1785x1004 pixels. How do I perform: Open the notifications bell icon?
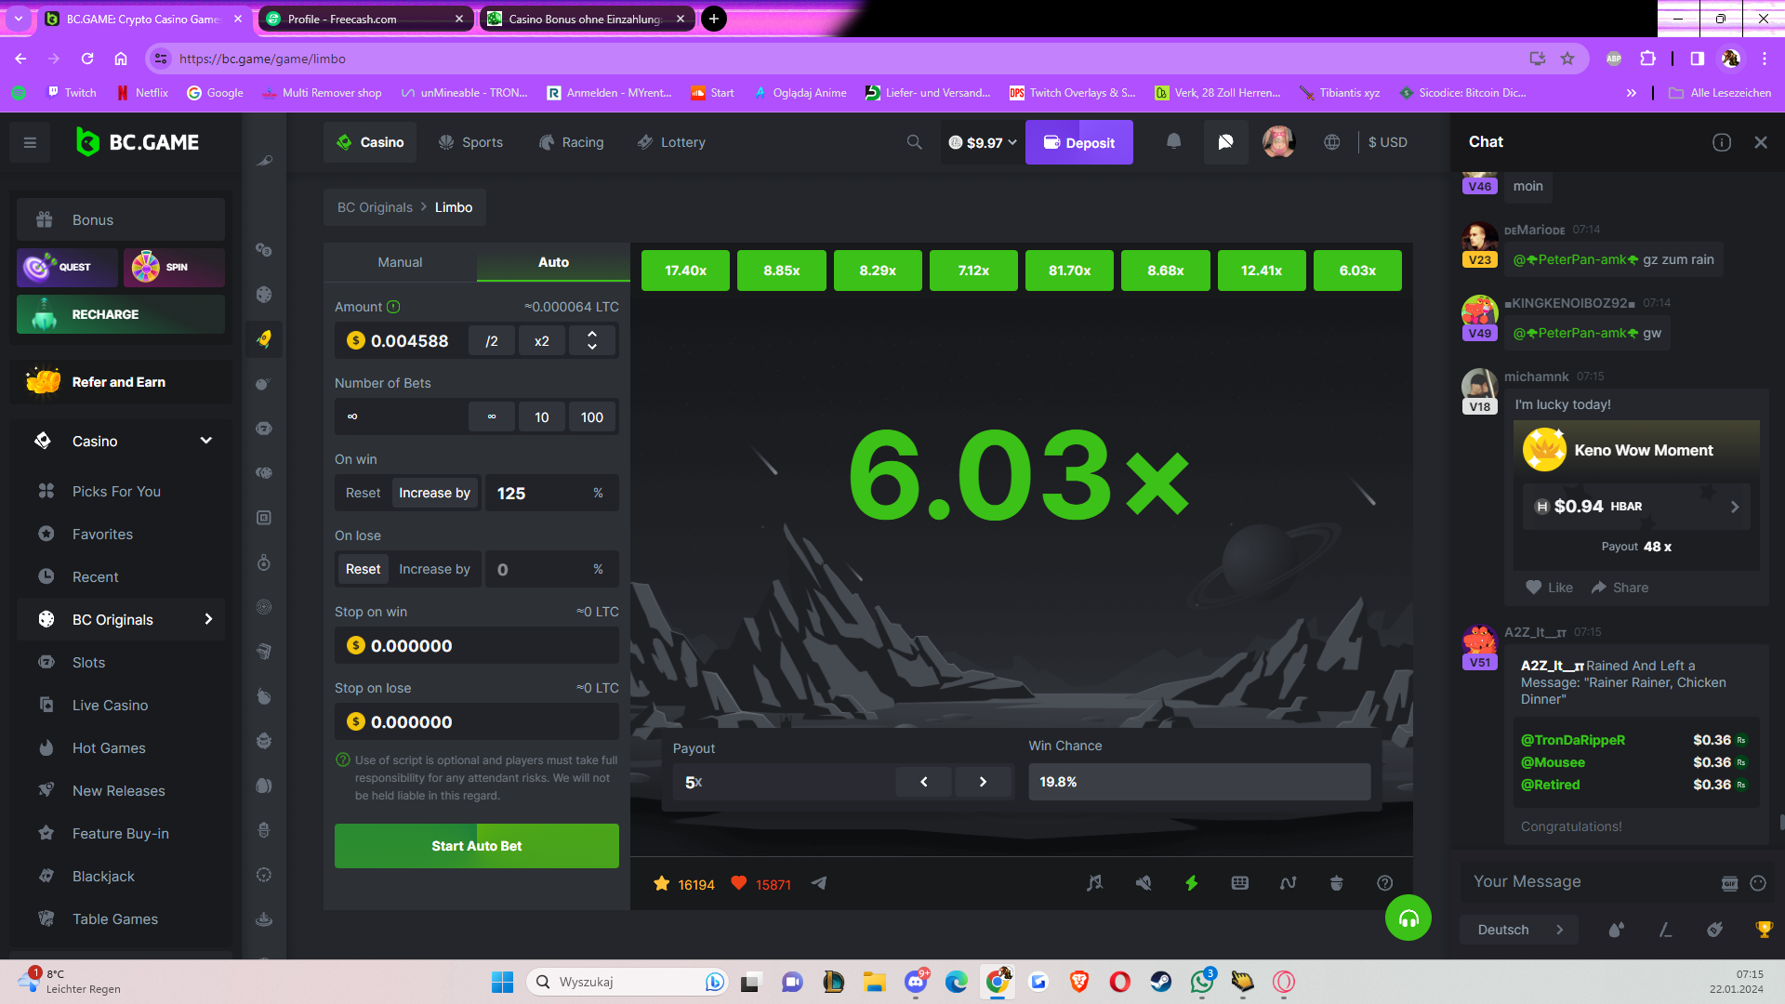tap(1174, 141)
